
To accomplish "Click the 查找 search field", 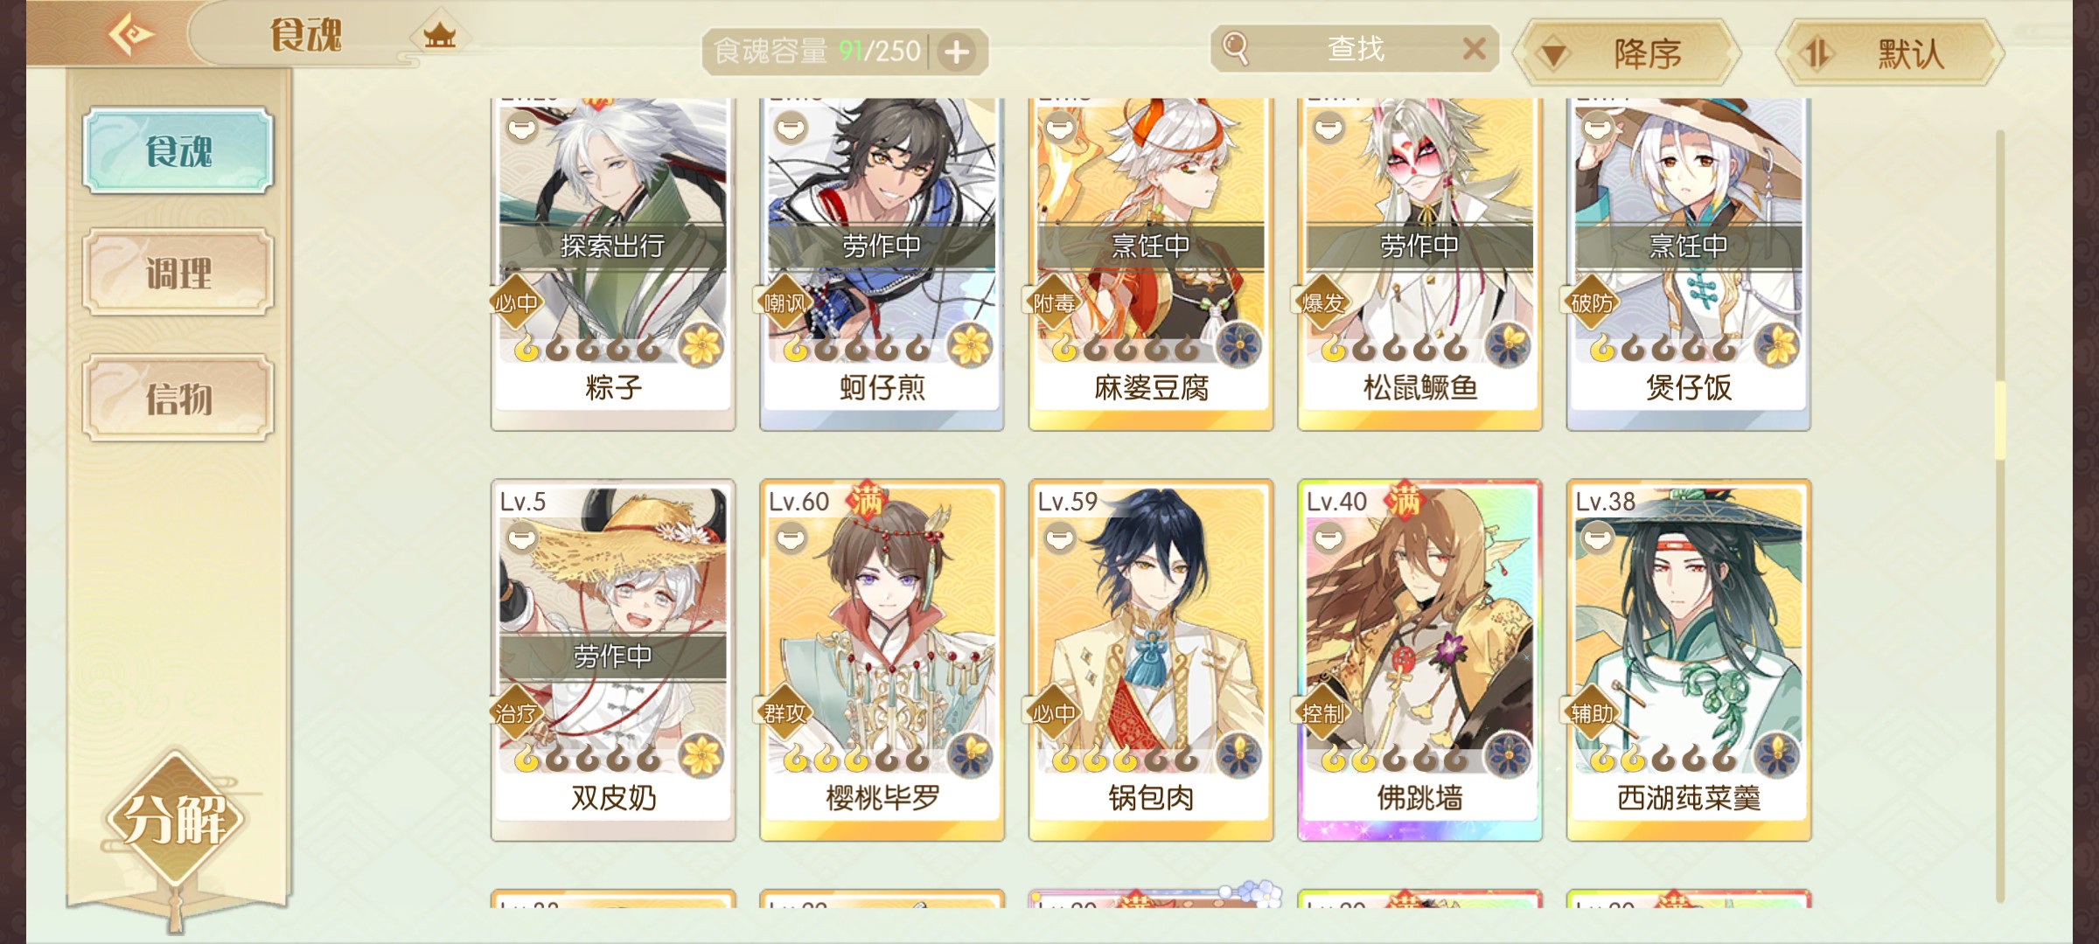I will 1355,48.
